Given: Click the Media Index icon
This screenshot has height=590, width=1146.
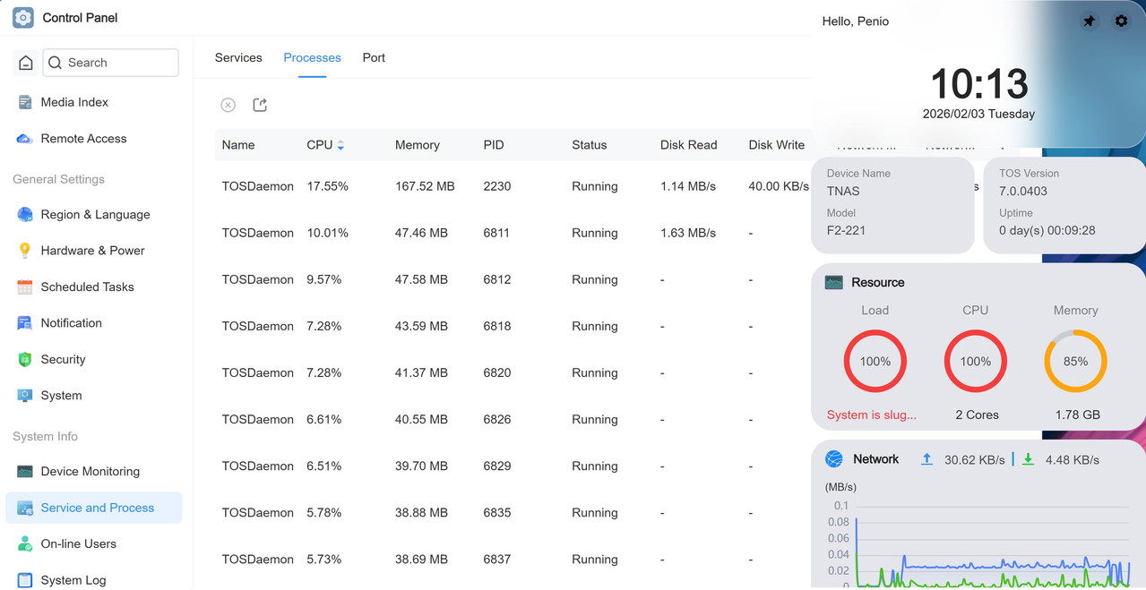Looking at the screenshot, I should point(25,102).
